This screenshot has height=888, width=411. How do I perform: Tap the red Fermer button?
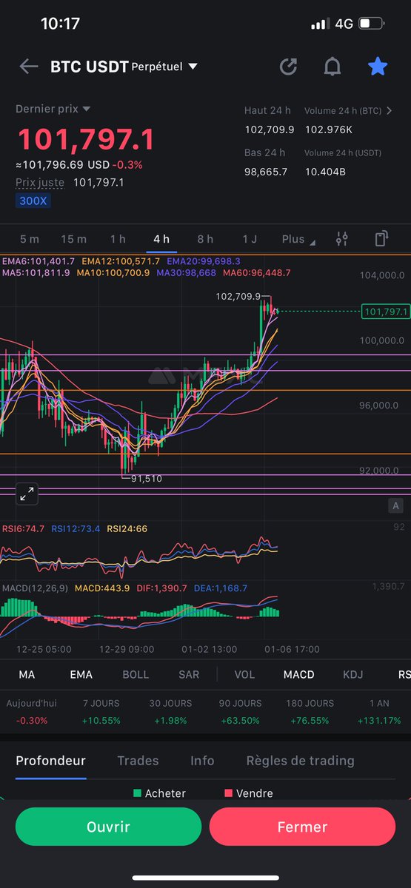[302, 827]
